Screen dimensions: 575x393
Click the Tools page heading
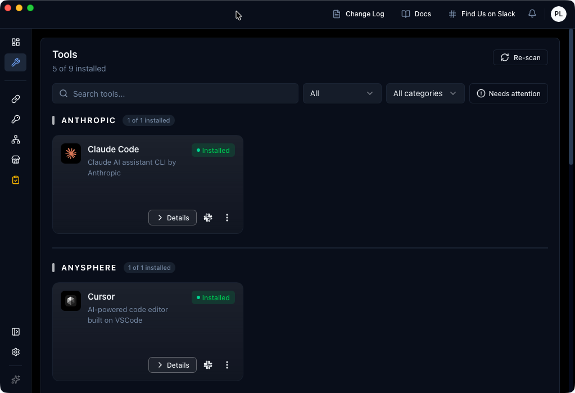[x=65, y=55]
